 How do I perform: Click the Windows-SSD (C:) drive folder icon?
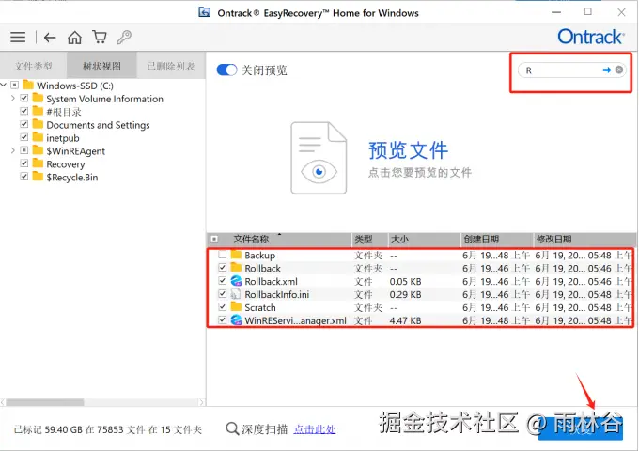(28, 85)
